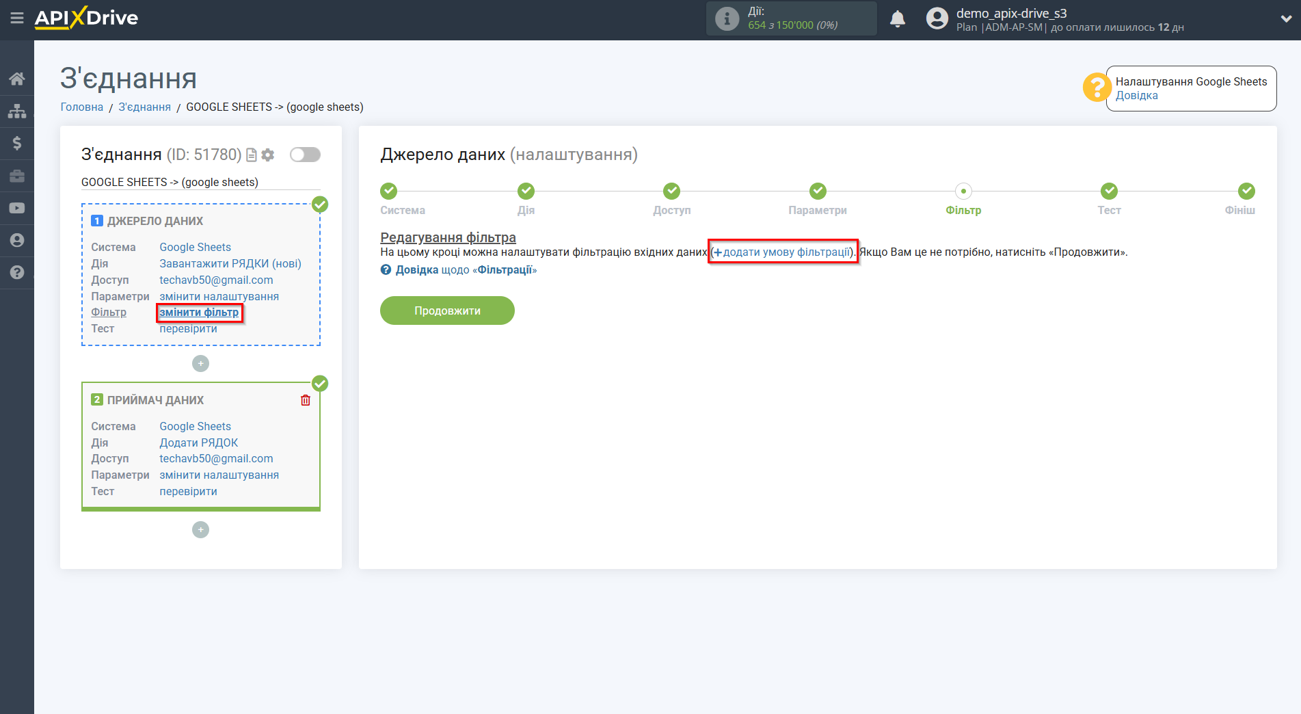The width and height of the screenshot is (1301, 714).
Task: Expand the account dropdown chevron
Action: point(1286,19)
